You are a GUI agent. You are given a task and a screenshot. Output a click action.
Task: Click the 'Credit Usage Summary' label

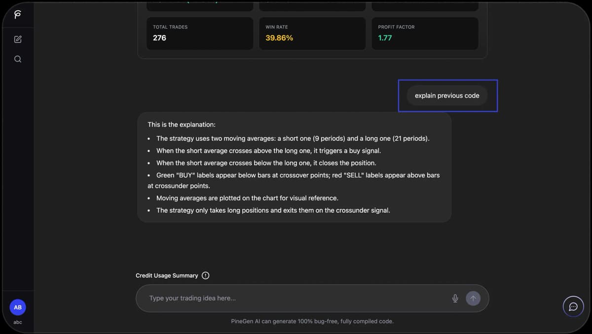click(167, 275)
